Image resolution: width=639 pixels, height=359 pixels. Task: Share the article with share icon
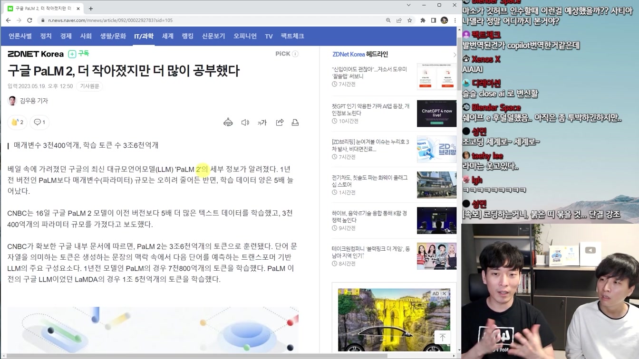280,123
